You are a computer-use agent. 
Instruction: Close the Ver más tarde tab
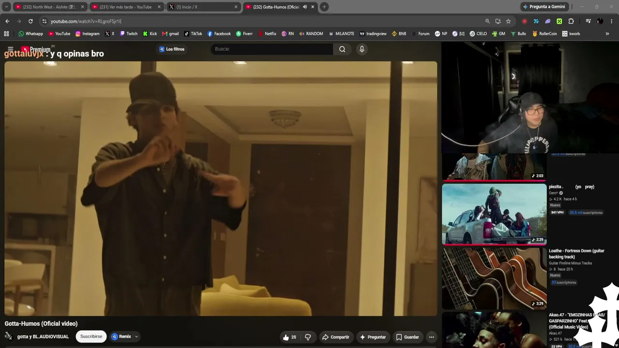(x=159, y=7)
